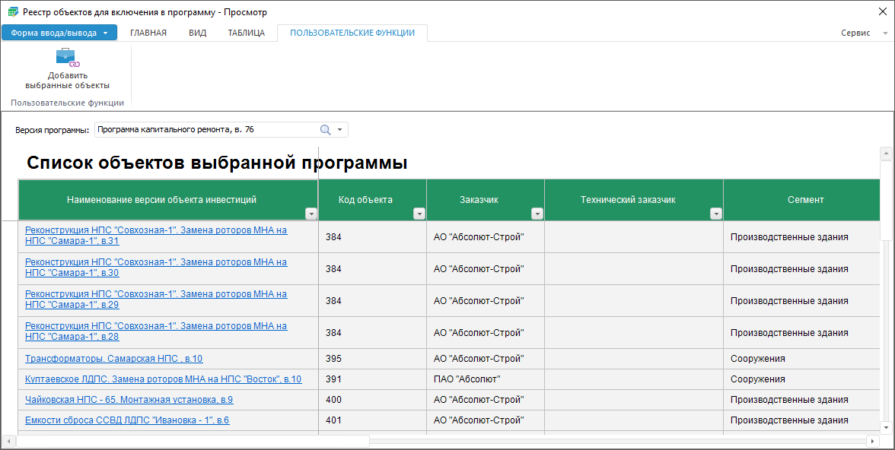Open filter dropdown for Код объекта column
895x450 pixels.
419,214
